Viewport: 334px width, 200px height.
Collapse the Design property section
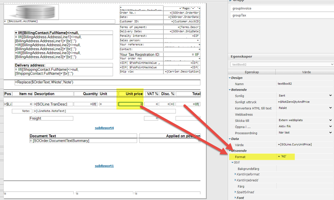(x=230, y=78)
